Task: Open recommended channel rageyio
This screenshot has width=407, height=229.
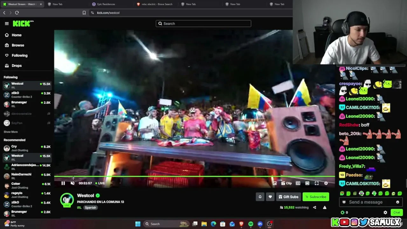Action: pyautogui.click(x=27, y=195)
